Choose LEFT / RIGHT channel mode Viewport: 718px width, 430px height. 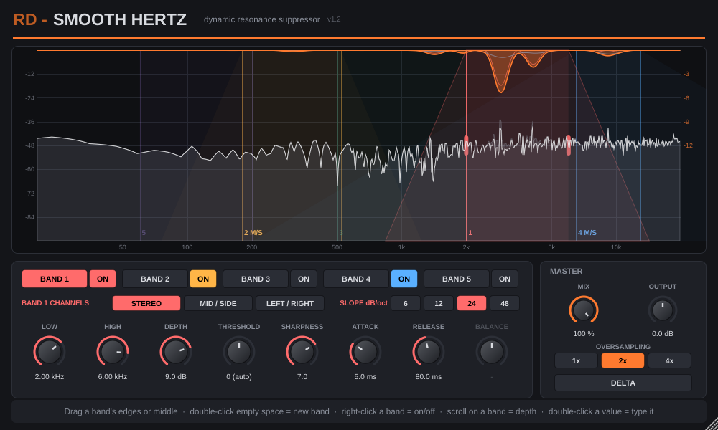290,303
